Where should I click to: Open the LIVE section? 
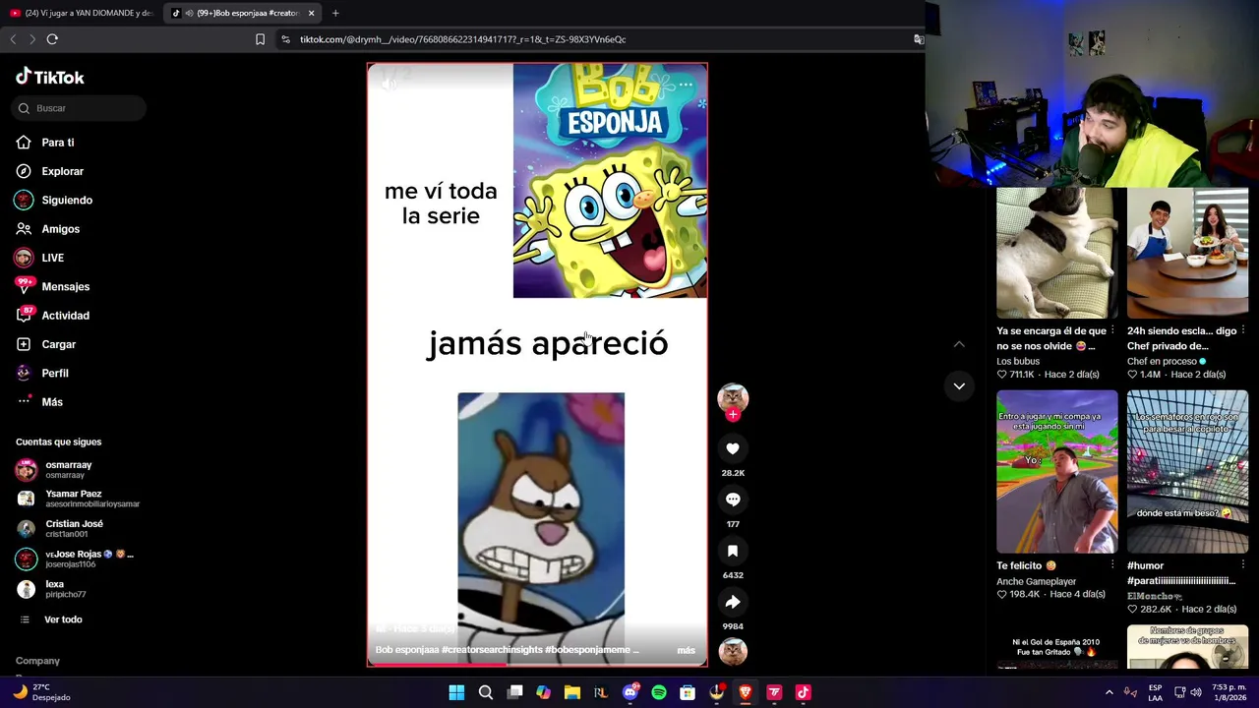click(40, 258)
